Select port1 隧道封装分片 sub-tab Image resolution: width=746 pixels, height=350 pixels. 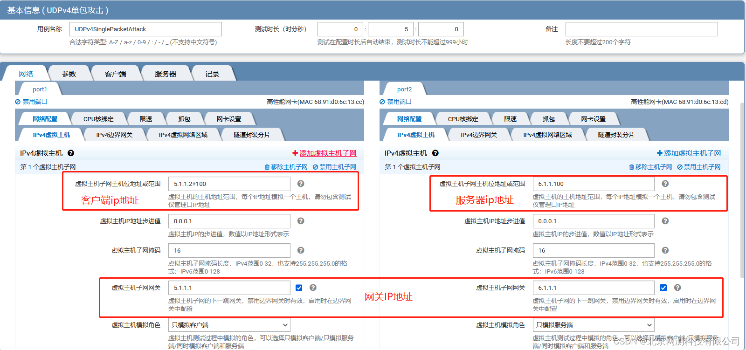(x=252, y=135)
